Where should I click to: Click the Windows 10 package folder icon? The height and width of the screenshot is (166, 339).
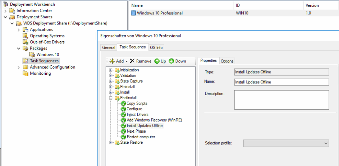(x=32, y=55)
